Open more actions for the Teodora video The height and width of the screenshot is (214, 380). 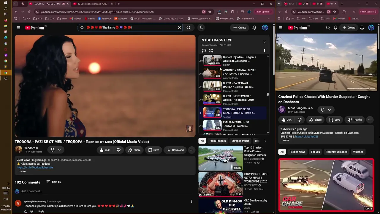pyautogui.click(x=192, y=150)
